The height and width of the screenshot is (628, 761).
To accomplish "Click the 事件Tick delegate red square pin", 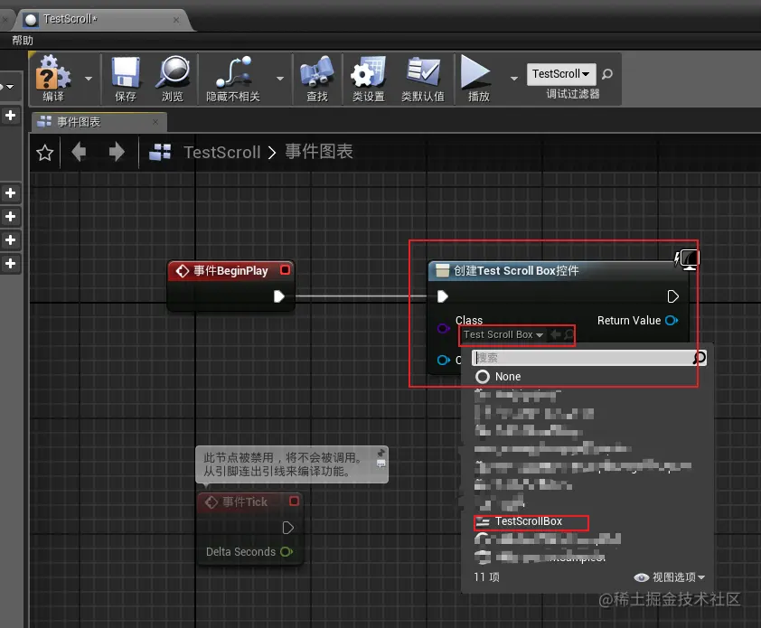I will [294, 501].
